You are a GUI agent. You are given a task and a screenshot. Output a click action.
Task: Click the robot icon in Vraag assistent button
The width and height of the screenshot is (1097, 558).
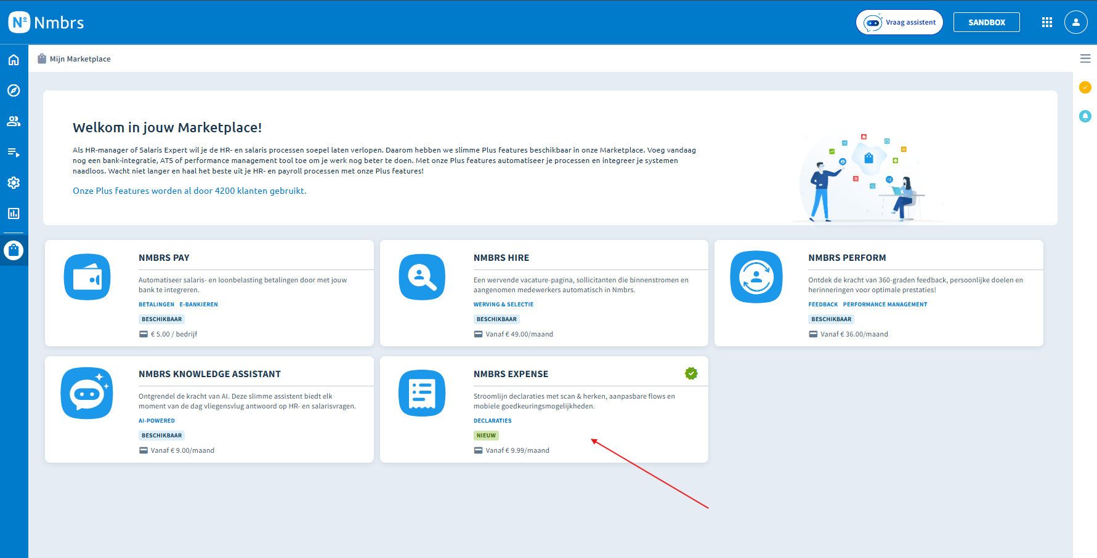[873, 23]
